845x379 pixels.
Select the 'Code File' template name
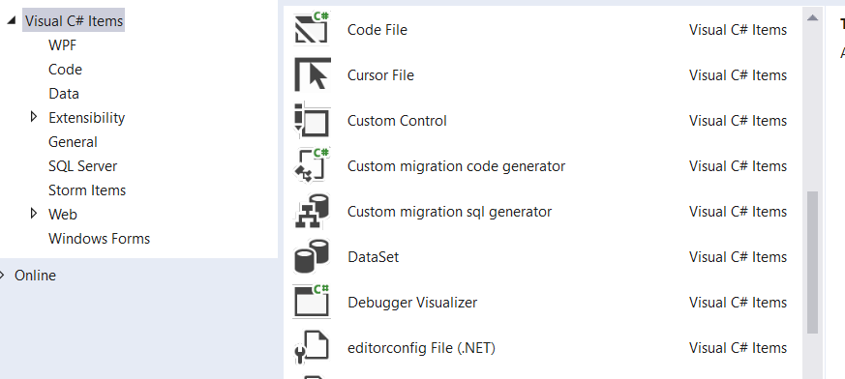[x=377, y=30]
